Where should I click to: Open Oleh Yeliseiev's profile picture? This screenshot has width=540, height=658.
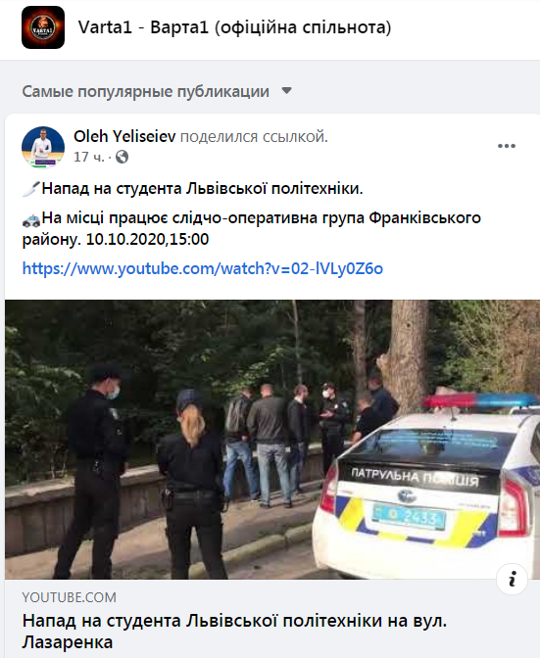coord(43,147)
